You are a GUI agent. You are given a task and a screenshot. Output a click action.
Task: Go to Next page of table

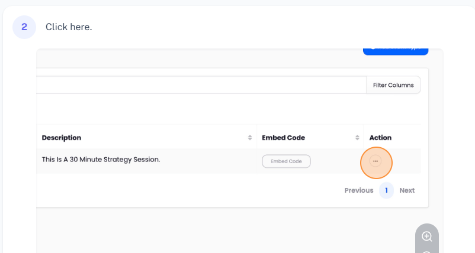tap(407, 190)
